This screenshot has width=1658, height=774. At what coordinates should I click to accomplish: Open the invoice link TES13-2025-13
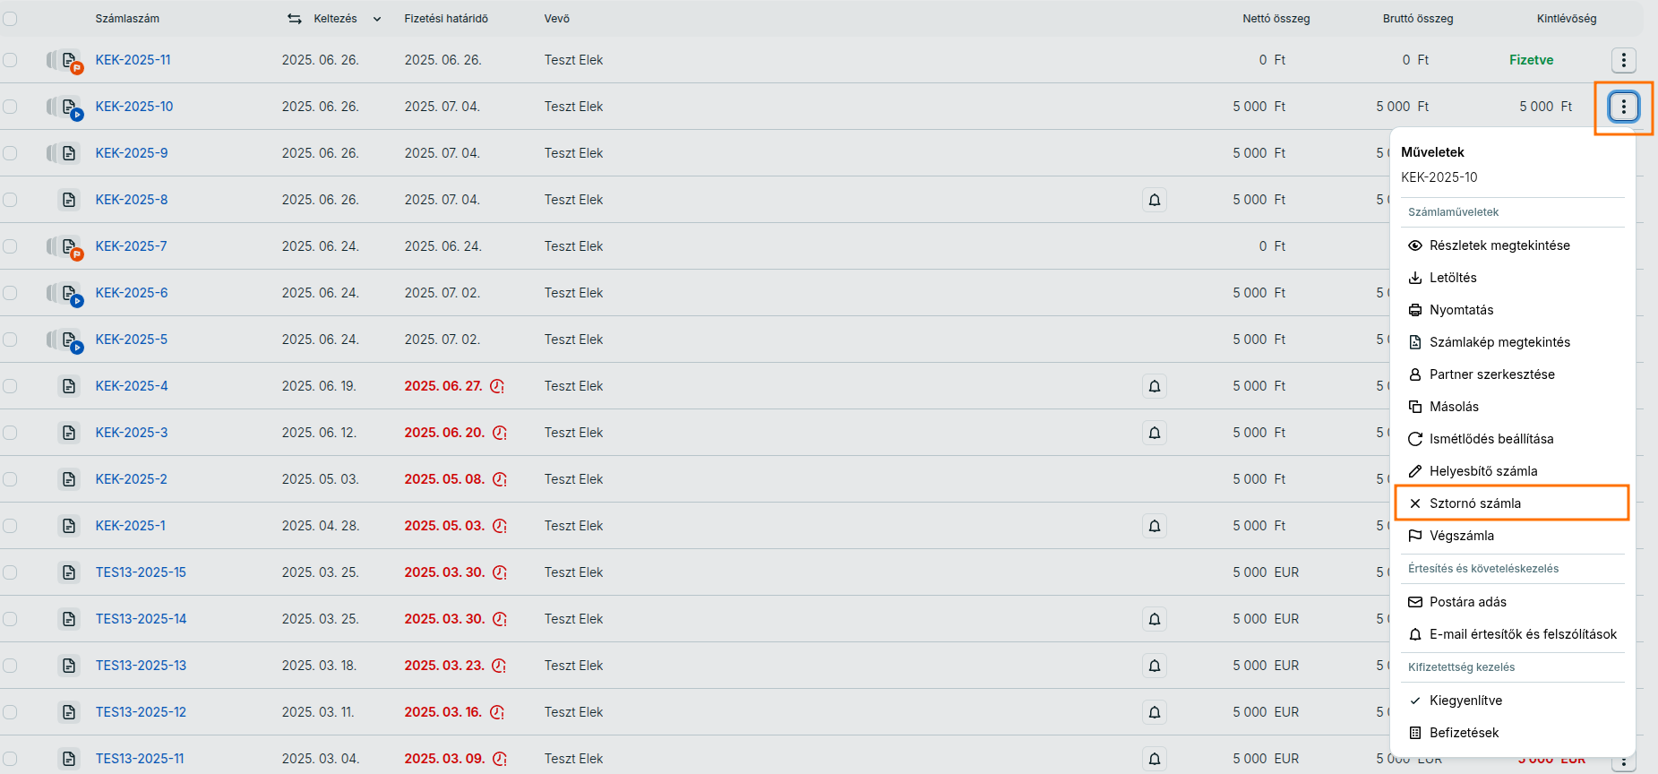(141, 666)
